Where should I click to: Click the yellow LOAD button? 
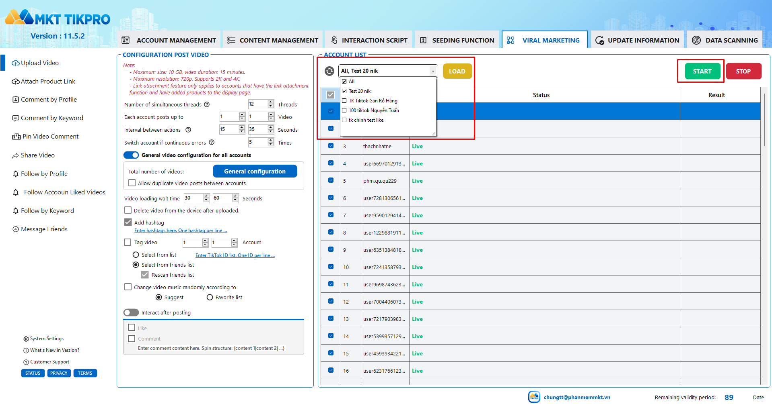click(x=457, y=71)
